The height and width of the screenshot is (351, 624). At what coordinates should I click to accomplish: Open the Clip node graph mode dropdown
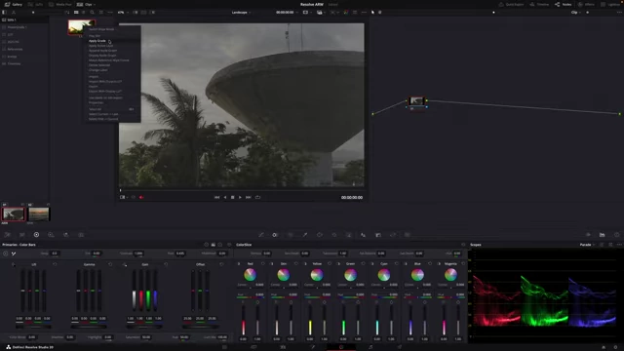click(x=576, y=13)
